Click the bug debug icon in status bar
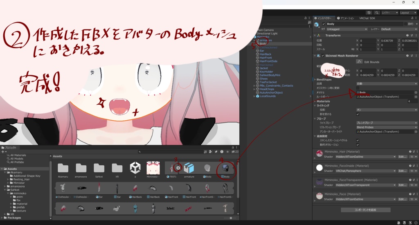This screenshot has width=419, height=225. [399, 223]
